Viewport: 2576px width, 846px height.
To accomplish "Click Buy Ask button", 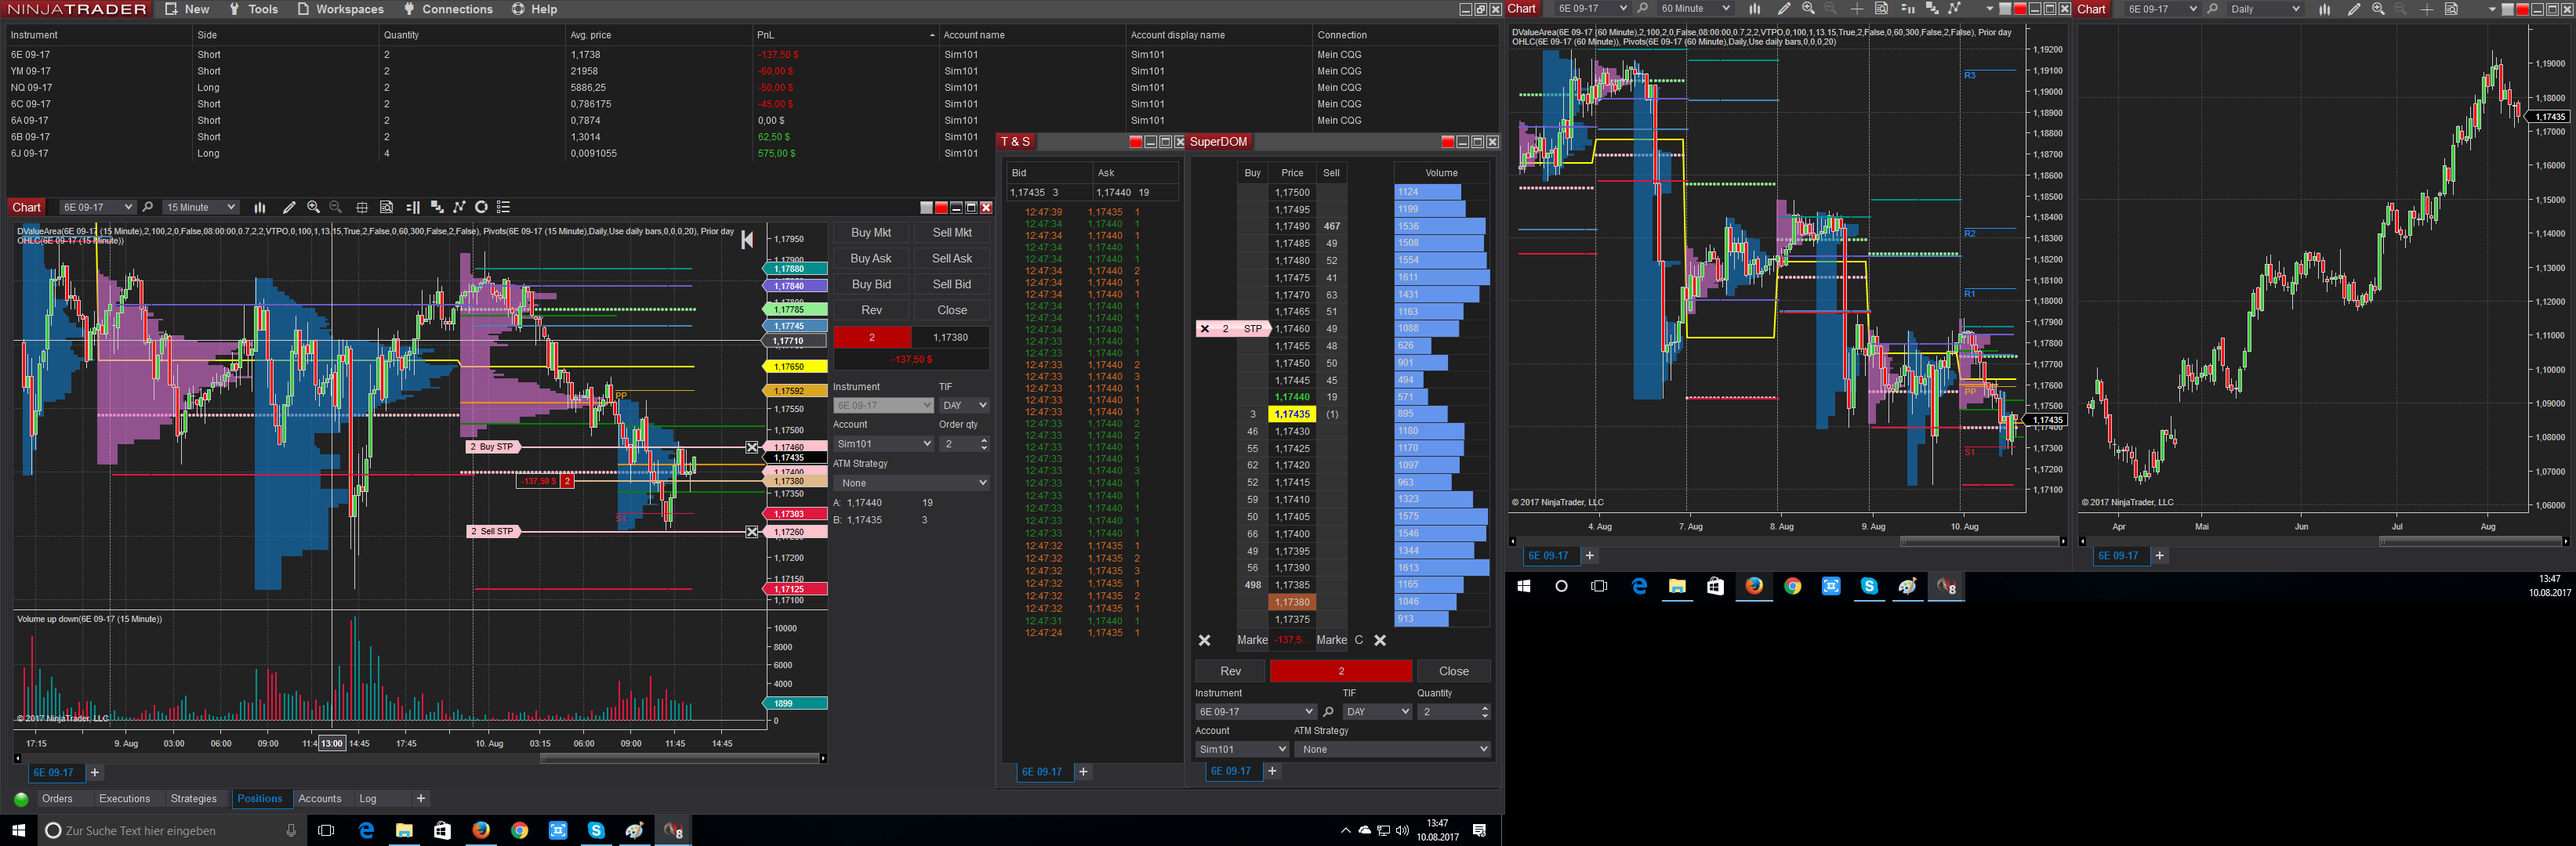I will click(871, 258).
